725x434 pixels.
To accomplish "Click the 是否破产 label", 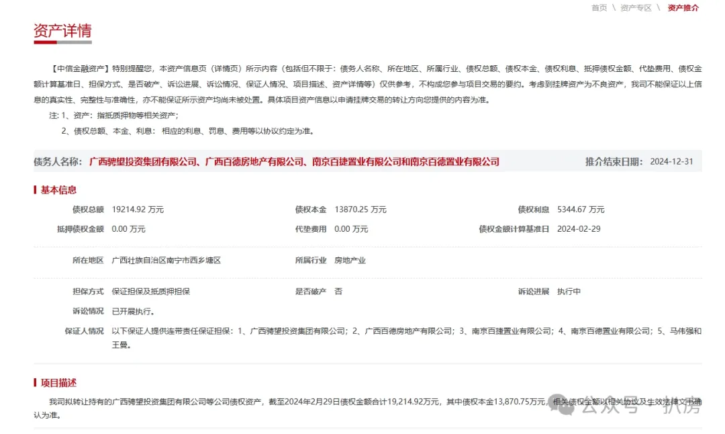I will [311, 292].
